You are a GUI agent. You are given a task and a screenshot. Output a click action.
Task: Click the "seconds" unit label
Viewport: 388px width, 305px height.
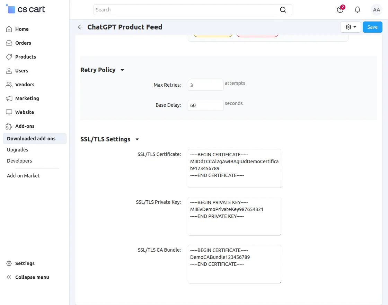[233, 103]
